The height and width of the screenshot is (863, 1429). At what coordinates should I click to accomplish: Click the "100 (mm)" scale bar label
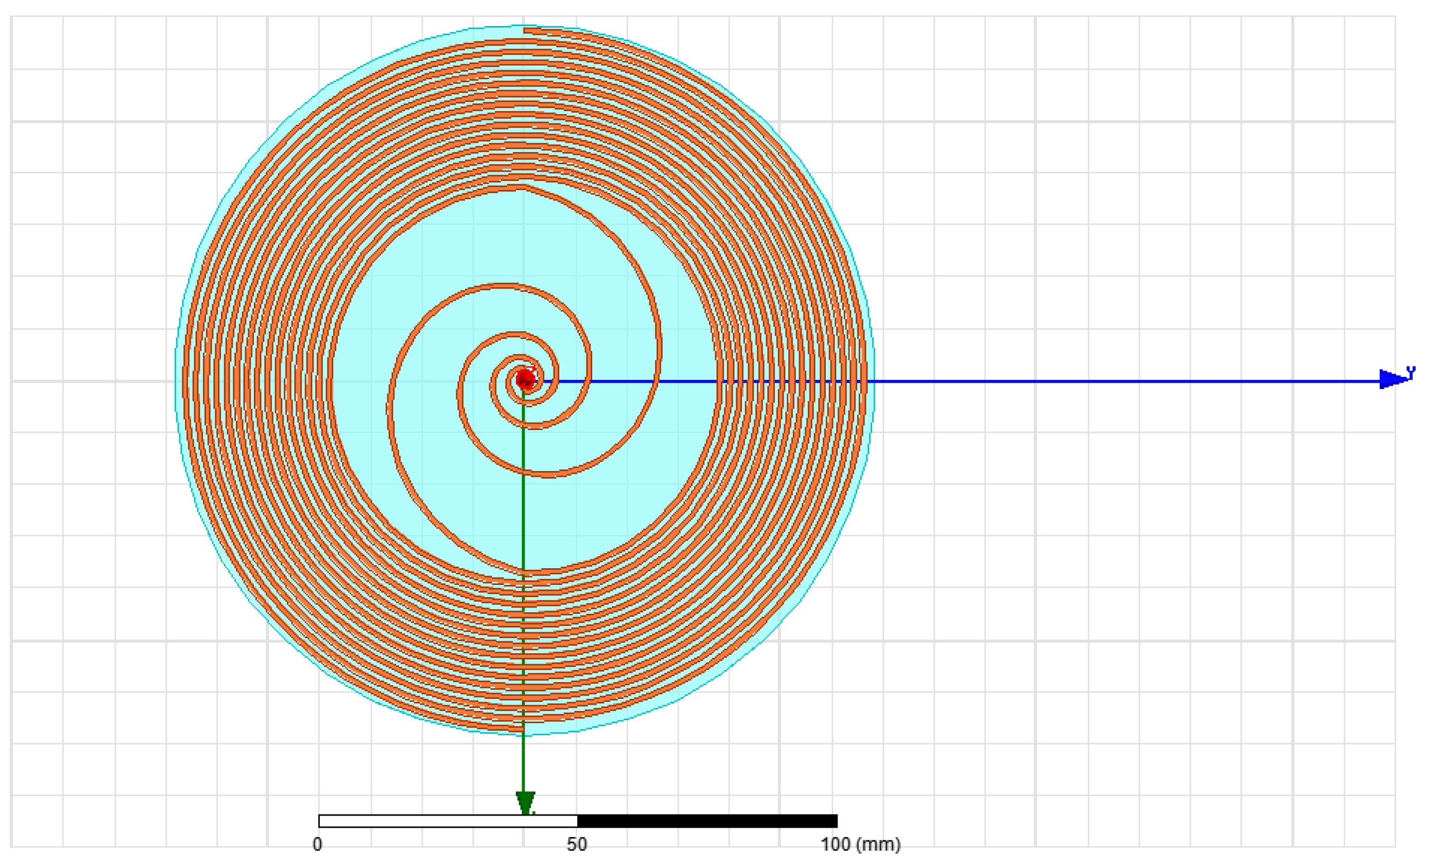860,845
